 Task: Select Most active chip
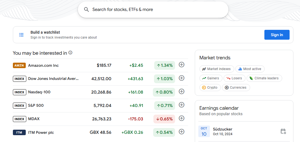(x=250, y=69)
